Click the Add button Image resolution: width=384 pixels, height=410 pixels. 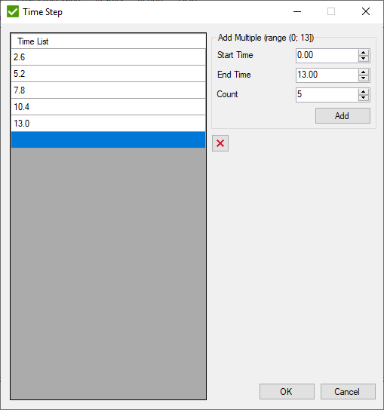point(343,115)
